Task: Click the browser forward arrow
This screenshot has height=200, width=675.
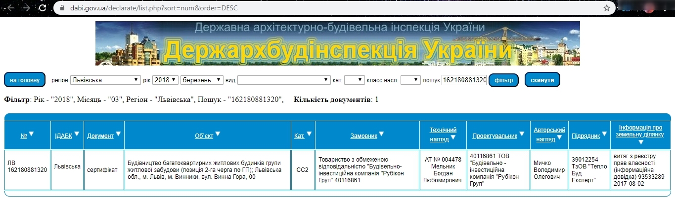Action: pyautogui.click(x=26, y=8)
